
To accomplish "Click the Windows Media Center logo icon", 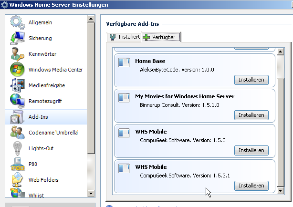I will pos(17,70).
